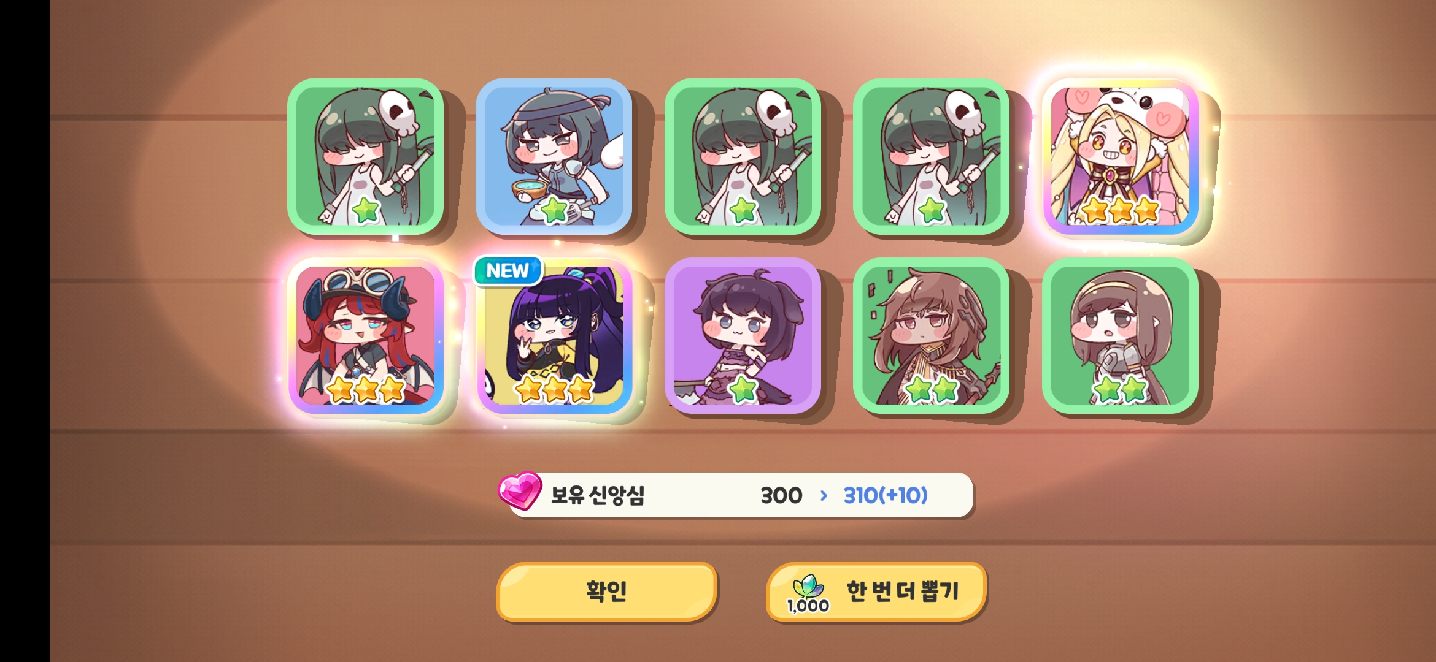Select the fourth skull girl one-star card
Image resolution: width=1436 pixels, height=662 pixels.
point(931,156)
